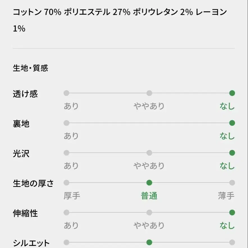Click the green 普通 dot for 生地の厚さ
Viewport: 248px width, 248px height.
click(x=149, y=183)
